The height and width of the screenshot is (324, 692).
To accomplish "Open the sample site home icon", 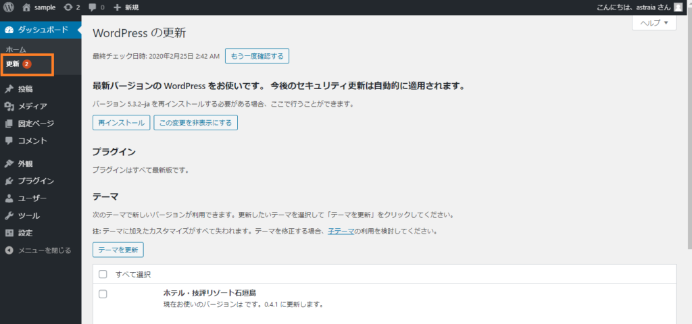I will tap(27, 7).
